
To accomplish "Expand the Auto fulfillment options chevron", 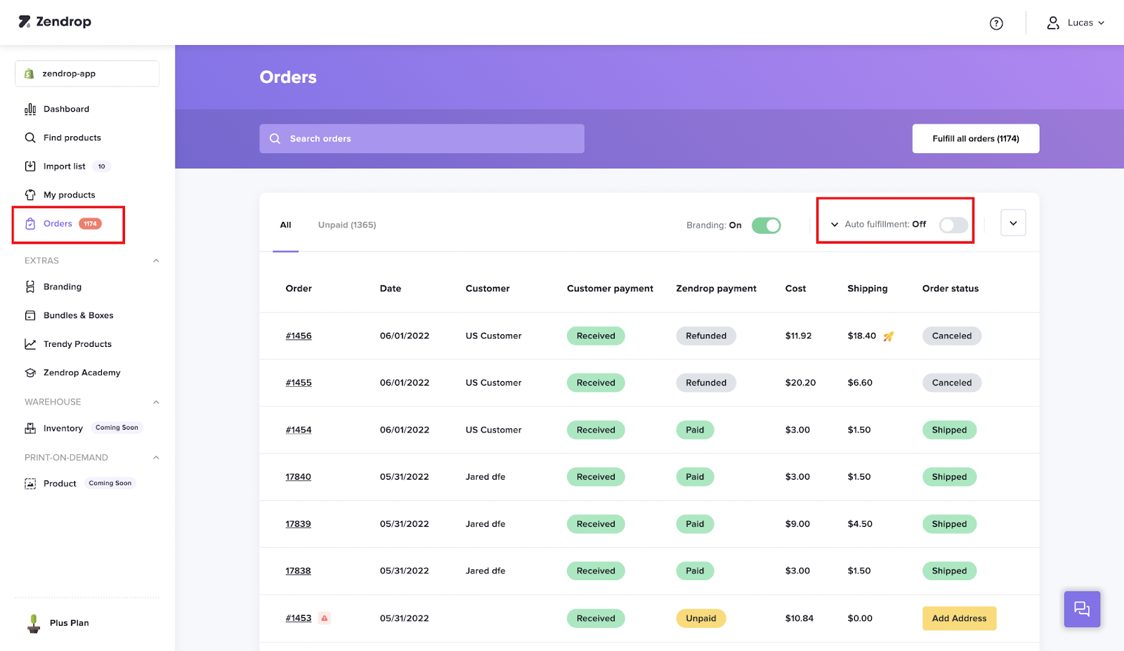I will coord(835,225).
